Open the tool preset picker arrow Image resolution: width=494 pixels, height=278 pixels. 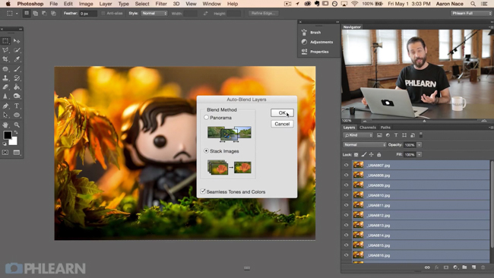pyautogui.click(x=17, y=14)
